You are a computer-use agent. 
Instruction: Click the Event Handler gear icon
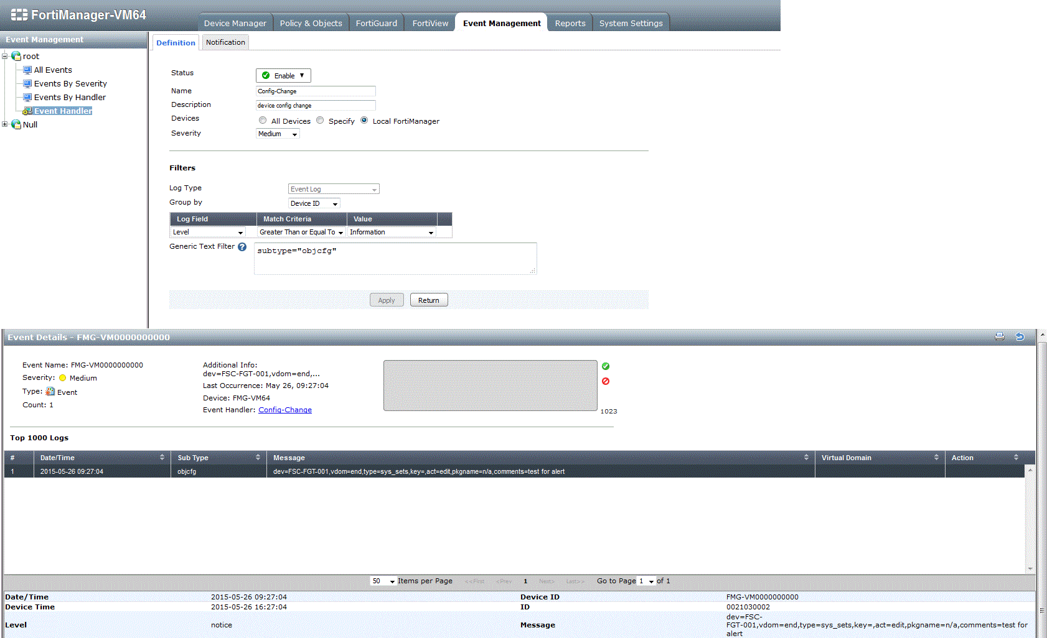tap(27, 111)
